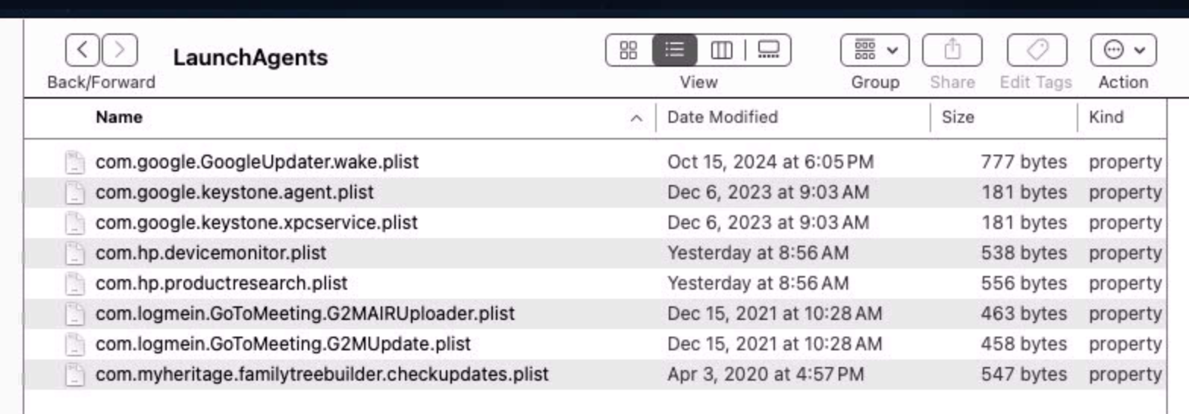Select com.google.keystone.agent.plist file

tap(234, 193)
